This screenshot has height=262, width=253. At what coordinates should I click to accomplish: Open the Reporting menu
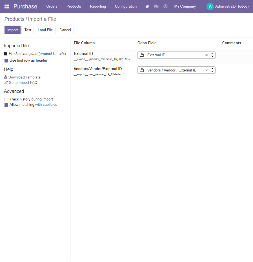98,6
